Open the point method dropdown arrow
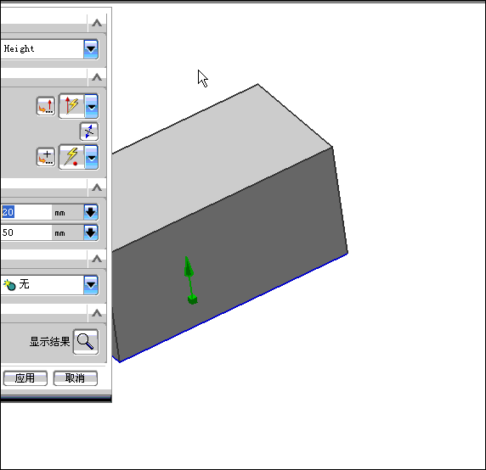Viewport: 486px width, 470px height. [x=92, y=157]
